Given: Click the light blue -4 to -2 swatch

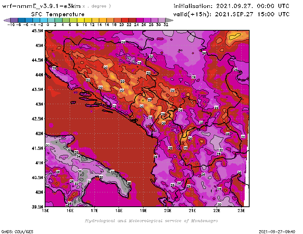Looking at the screenshot, I should (x=36, y=20).
